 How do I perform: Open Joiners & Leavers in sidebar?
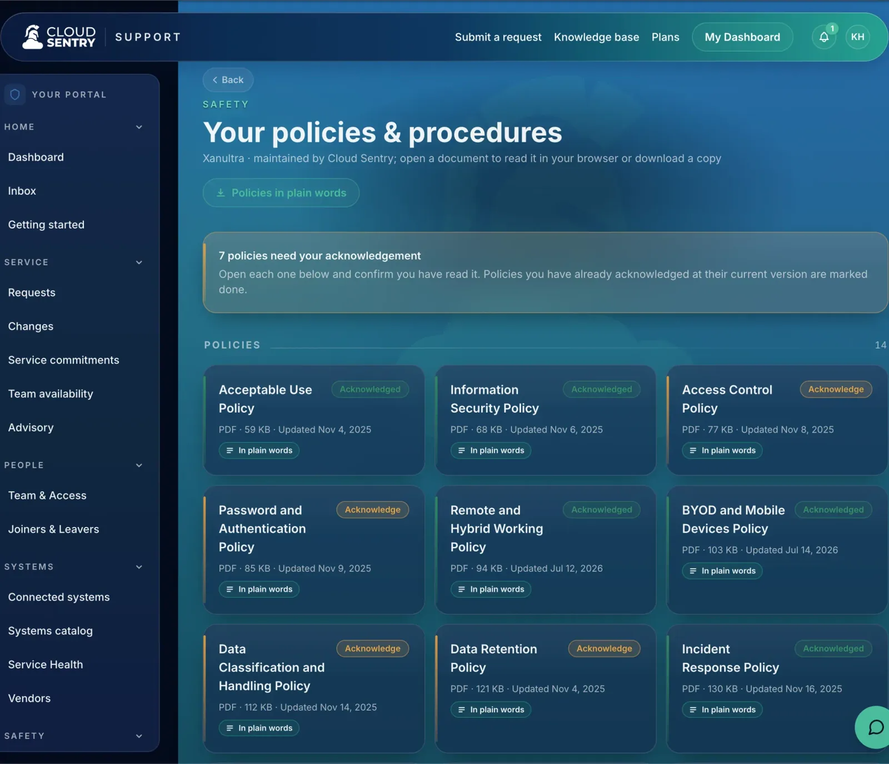(x=53, y=529)
